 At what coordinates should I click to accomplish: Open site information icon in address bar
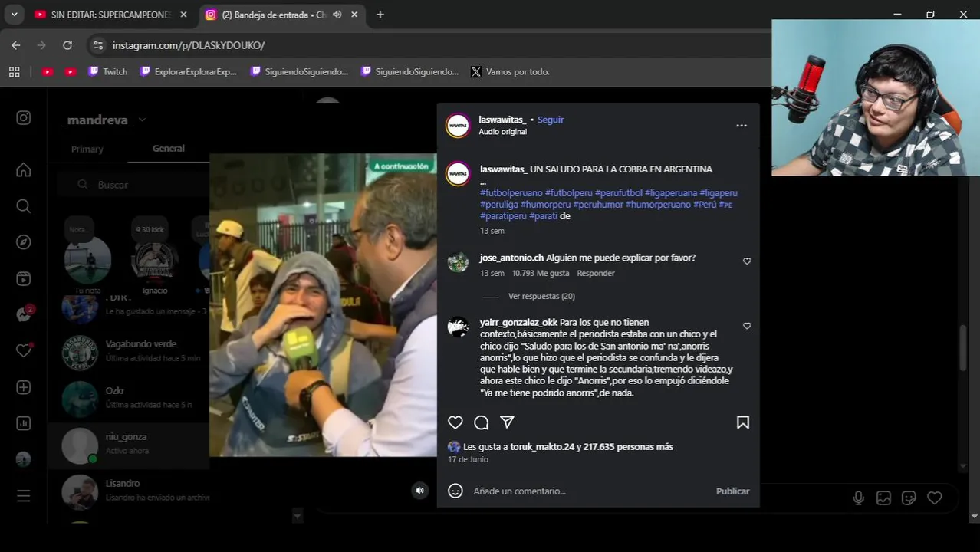[x=97, y=45]
